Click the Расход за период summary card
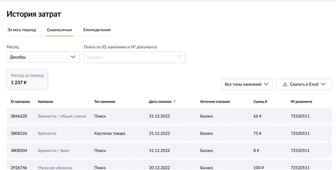The image size is (336, 170). pos(27,79)
